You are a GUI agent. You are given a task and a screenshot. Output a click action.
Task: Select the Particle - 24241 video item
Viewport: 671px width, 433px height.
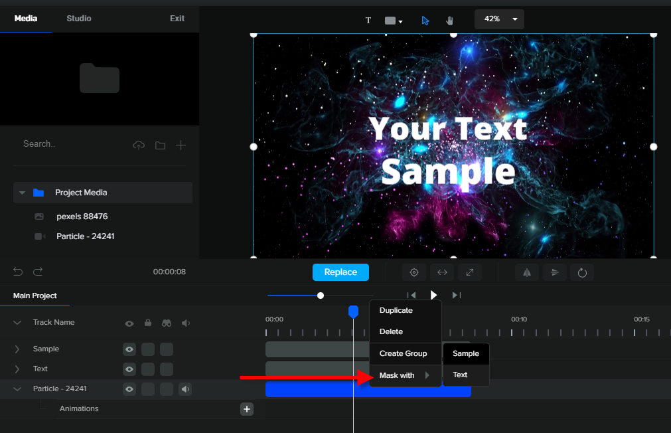click(86, 236)
